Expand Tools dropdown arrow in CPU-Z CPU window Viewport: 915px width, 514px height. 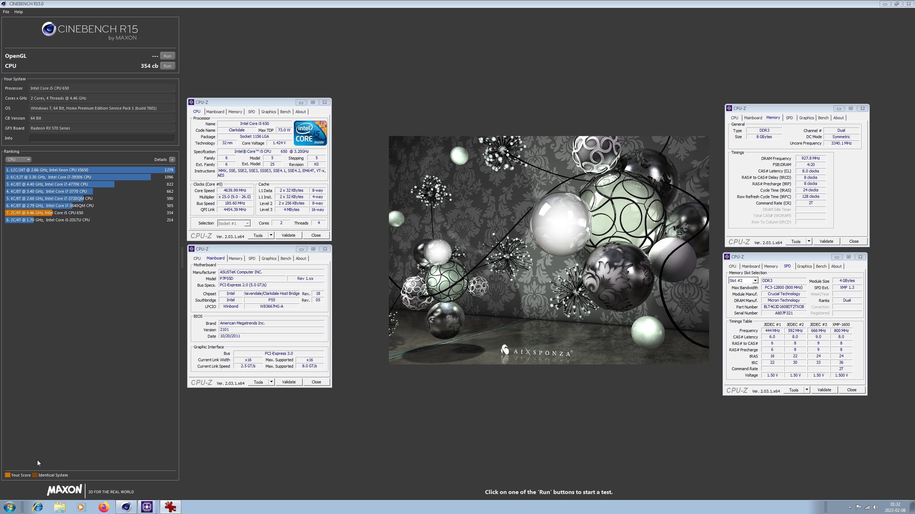click(271, 235)
